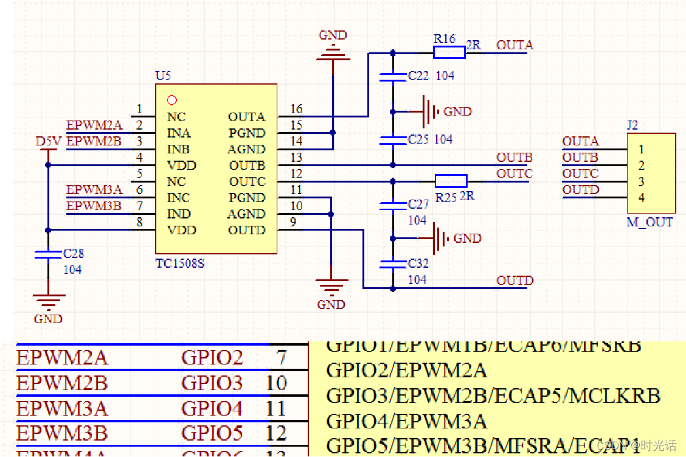
Task: Click OUTA pin name inside U5
Action: tap(247, 117)
